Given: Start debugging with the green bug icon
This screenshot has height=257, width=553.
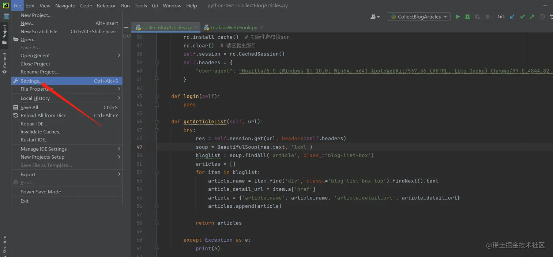Looking at the screenshot, I should point(467,17).
